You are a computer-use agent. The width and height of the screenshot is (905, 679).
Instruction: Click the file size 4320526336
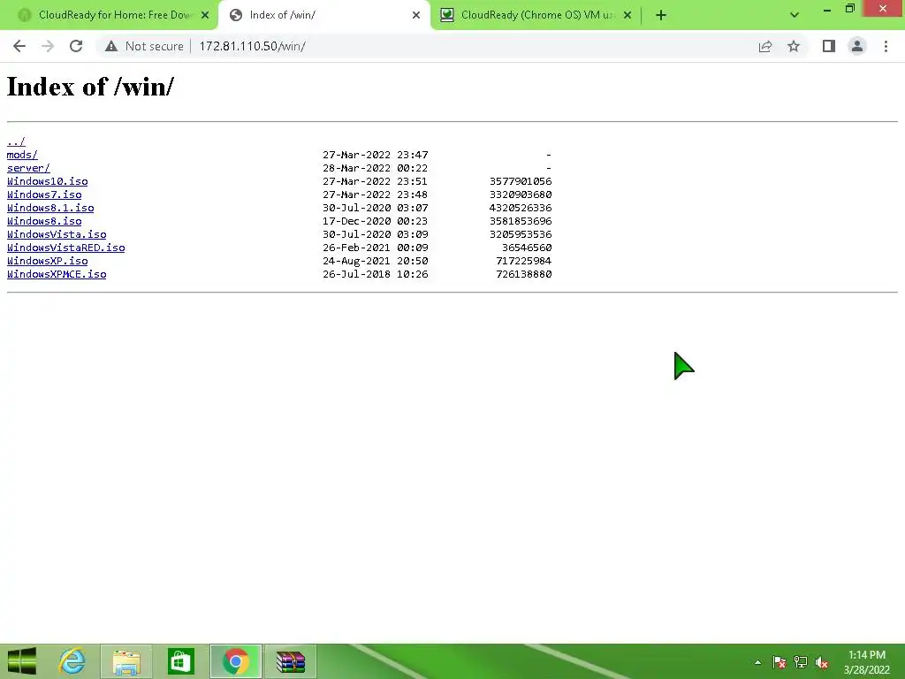[x=521, y=208]
